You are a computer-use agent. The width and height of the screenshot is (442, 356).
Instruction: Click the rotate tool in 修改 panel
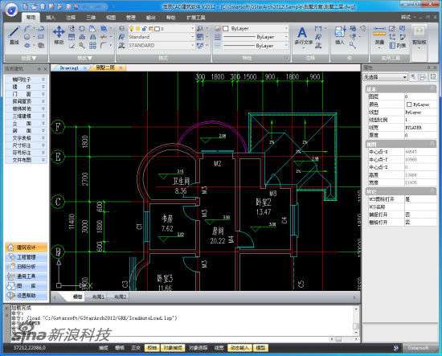(82, 28)
